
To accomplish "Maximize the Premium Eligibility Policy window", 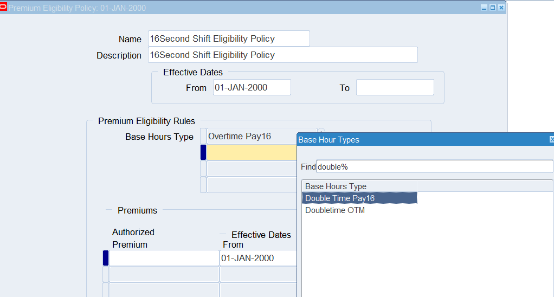I will (493, 8).
